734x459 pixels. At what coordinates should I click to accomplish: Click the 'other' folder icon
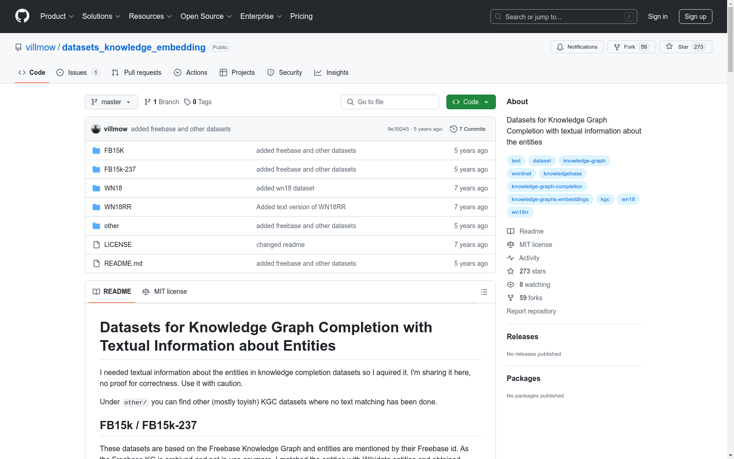[x=96, y=226]
